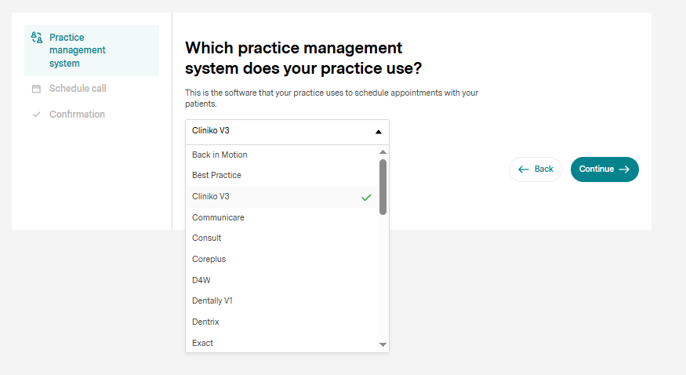Click the practice management system sidebar icon
This screenshot has width=686, height=375.
coord(36,38)
